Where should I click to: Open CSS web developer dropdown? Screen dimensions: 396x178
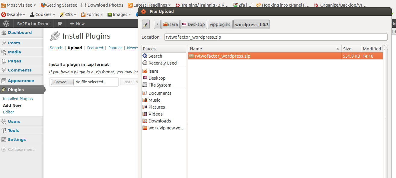coord(68,14)
